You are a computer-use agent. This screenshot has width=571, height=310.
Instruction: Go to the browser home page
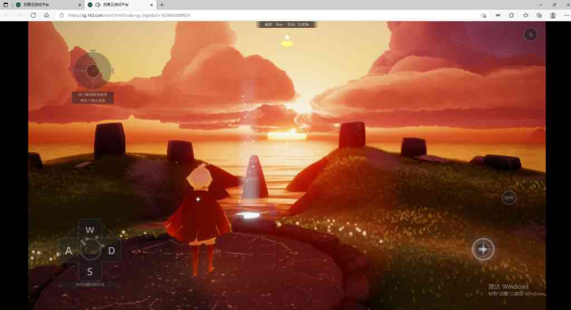[x=46, y=15]
